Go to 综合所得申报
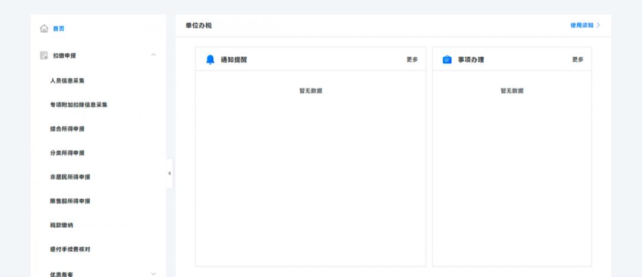Viewport: 642px width, 277px height. click(x=67, y=129)
